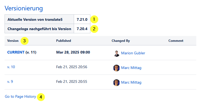Open Marion Gubler's profile link
The image size is (203, 102).
[133, 53]
